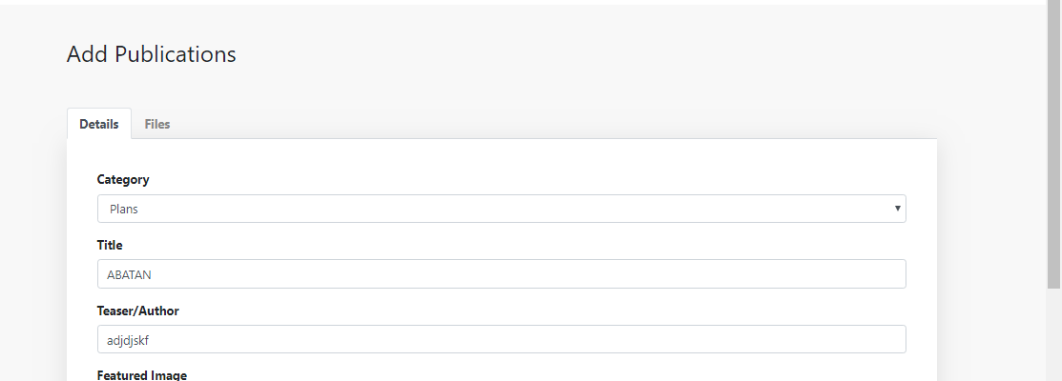Switch to the Files tab
Screen dimensions: 1062x381
(x=157, y=124)
